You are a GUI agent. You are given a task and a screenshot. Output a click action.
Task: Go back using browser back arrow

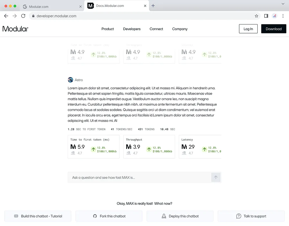coord(6,16)
